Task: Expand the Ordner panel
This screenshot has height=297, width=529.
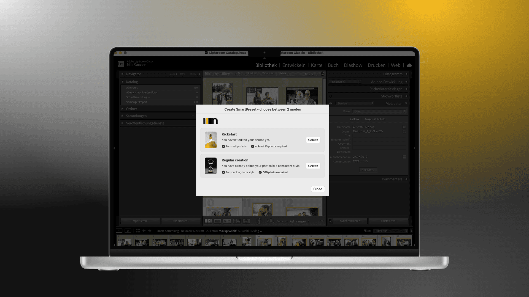Action: click(x=131, y=109)
